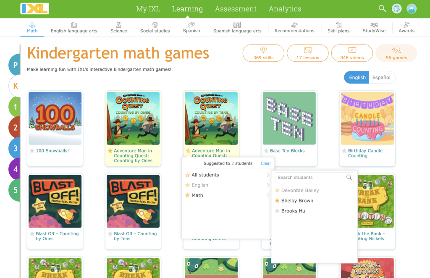Toggle star for Blast Off Counting by Ones
Viewport: 430px width, 278px height.
tap(32, 234)
